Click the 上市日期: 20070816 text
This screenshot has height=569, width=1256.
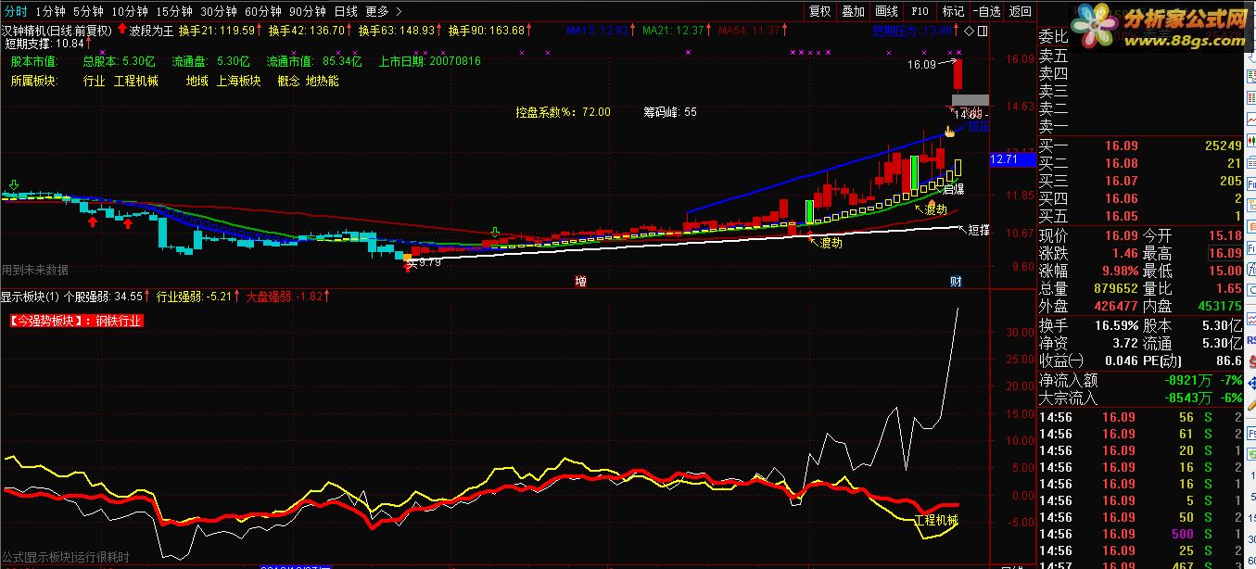pos(430,61)
